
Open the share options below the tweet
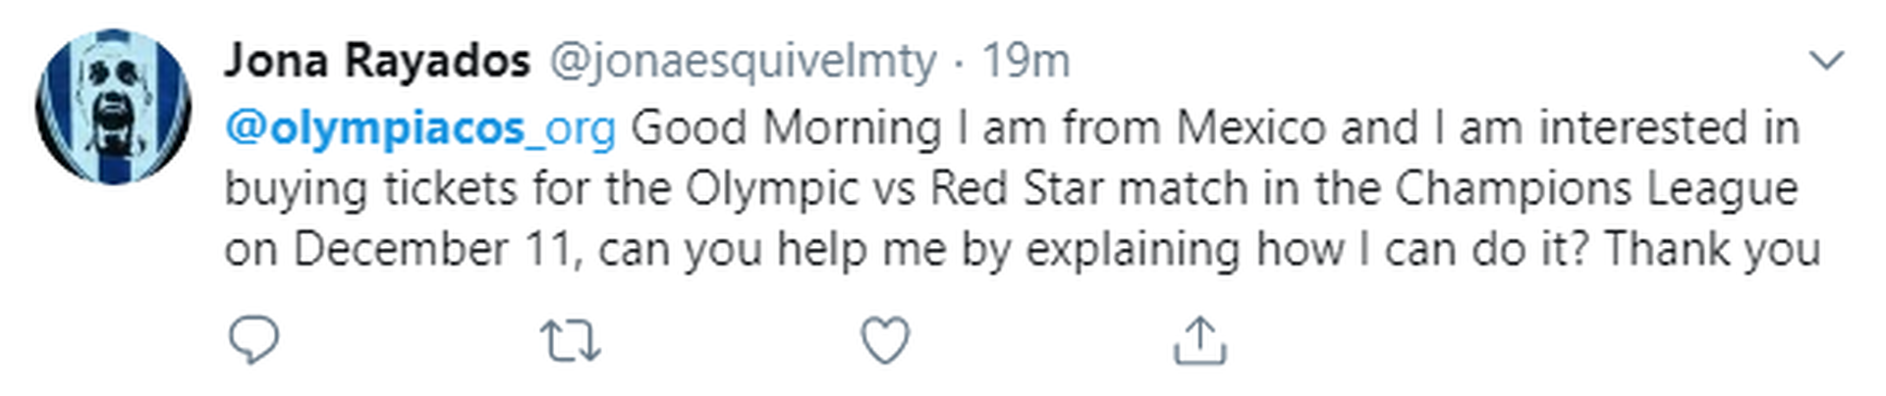point(1199,340)
